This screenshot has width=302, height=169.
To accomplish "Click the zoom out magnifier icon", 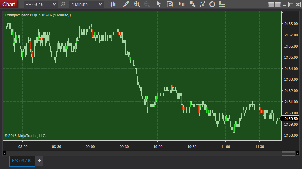I will coord(147,4).
